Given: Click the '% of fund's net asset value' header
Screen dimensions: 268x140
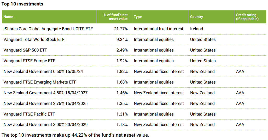Looking at the screenshot, I should click(115, 17).
